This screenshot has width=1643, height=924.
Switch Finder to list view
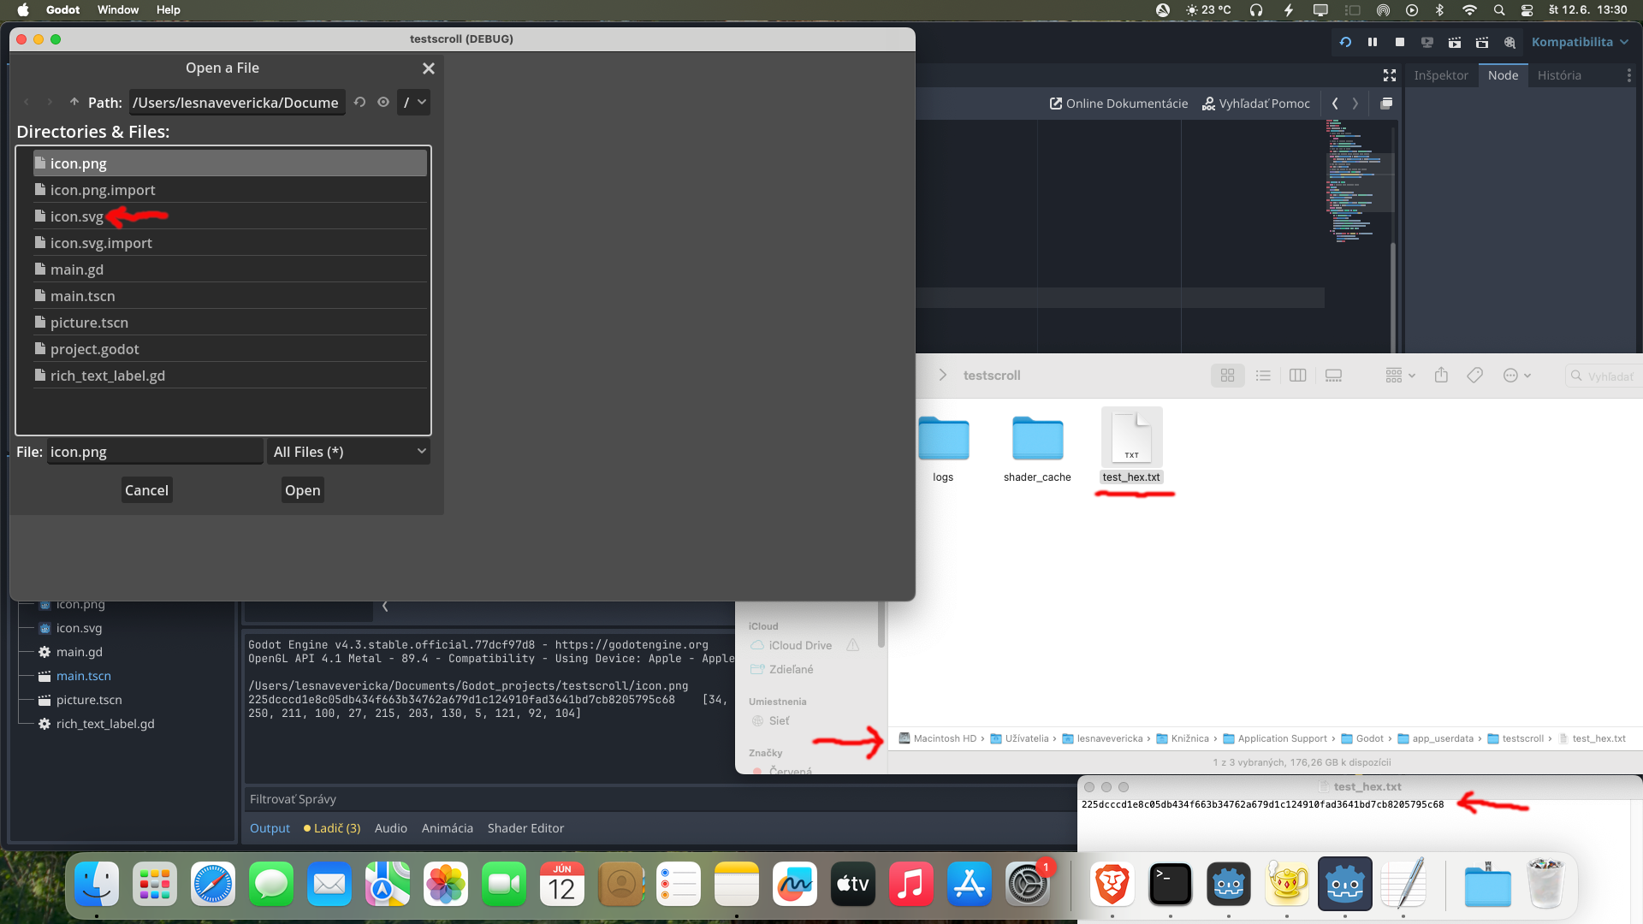[1263, 375]
